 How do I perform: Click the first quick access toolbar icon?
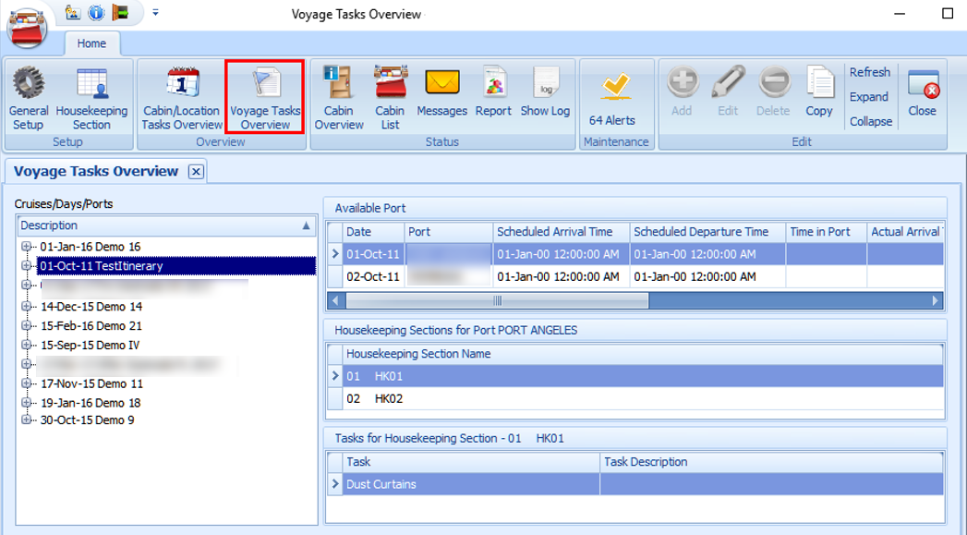[x=73, y=12]
